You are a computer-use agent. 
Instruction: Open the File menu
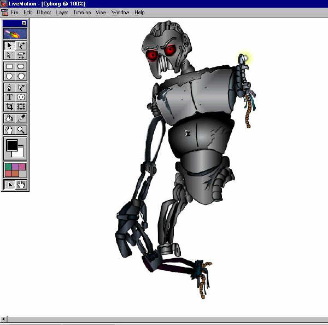[15, 12]
